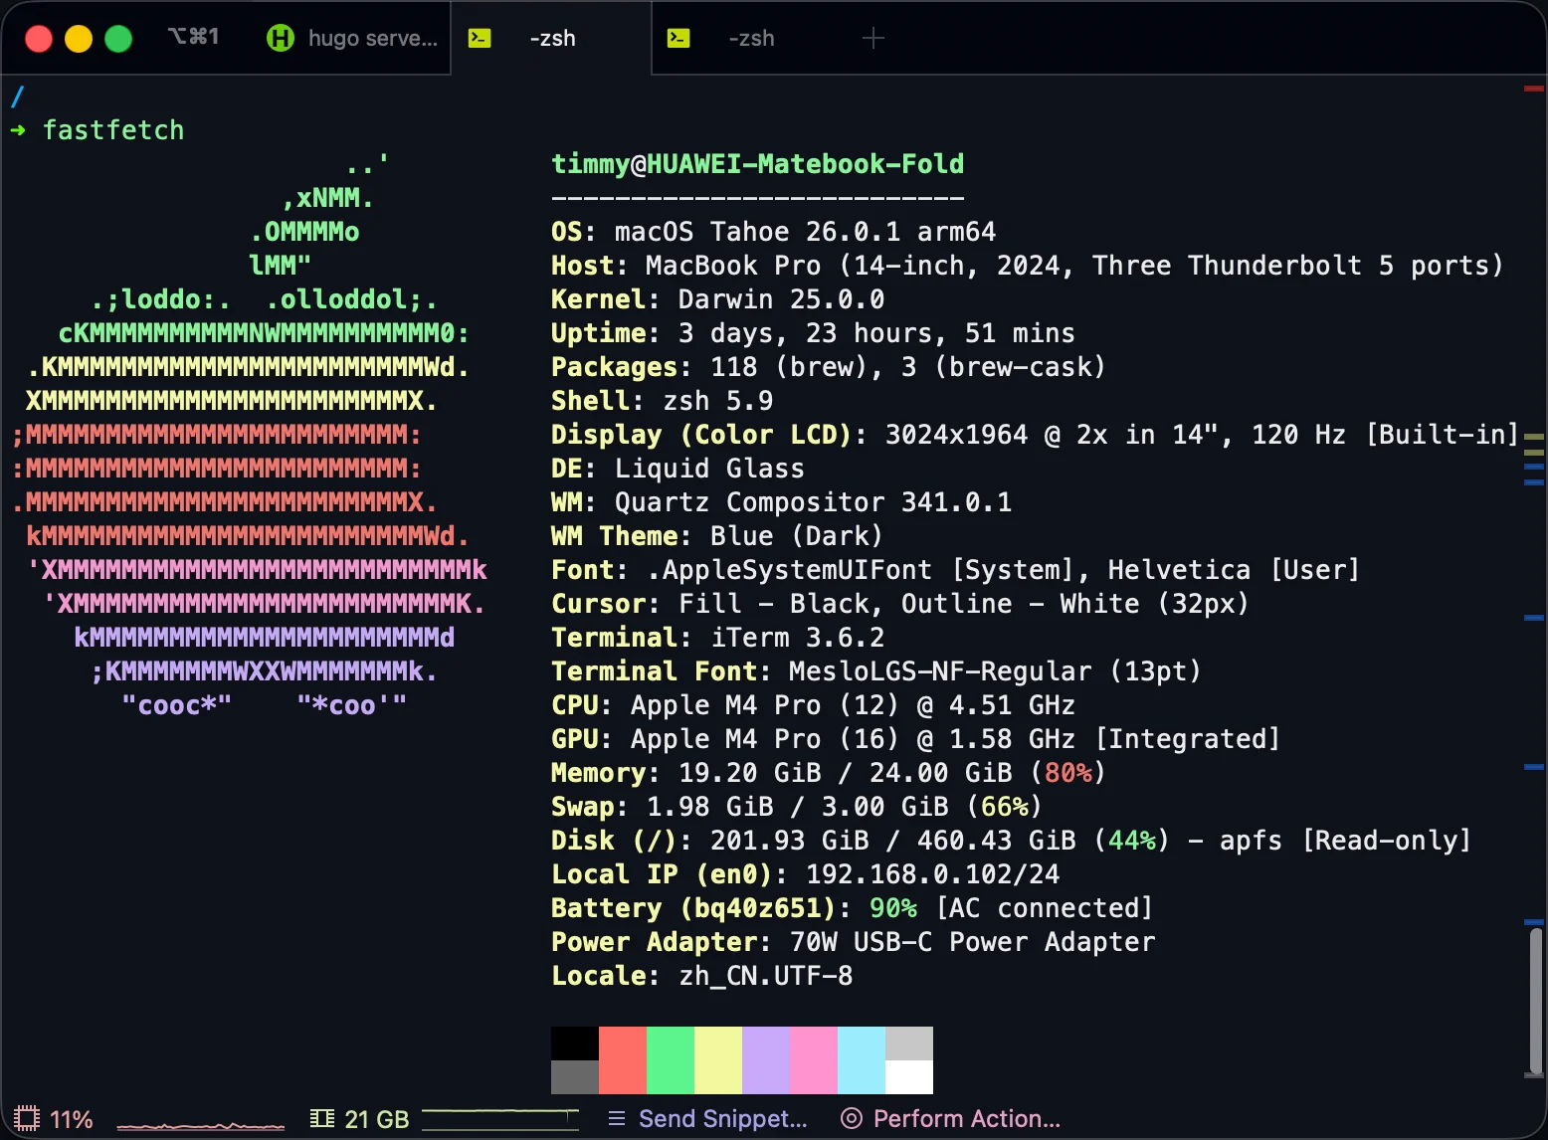The height and width of the screenshot is (1140, 1548).
Task: Click the target icon beside Perform Action
Action: tap(851, 1119)
